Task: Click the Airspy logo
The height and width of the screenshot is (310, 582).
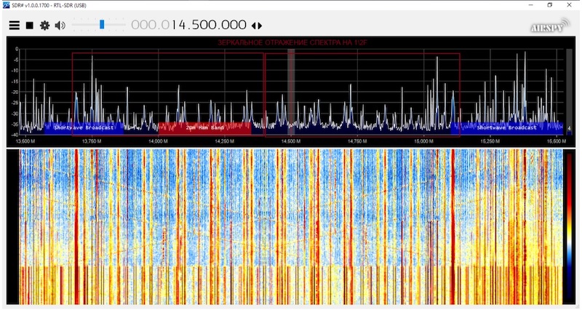Action: (x=546, y=26)
